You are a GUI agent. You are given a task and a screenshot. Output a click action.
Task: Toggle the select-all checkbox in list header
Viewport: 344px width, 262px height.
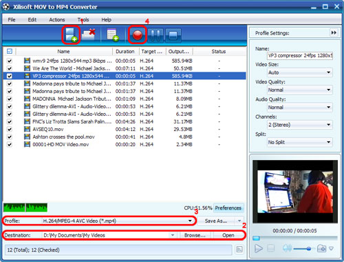point(10,51)
